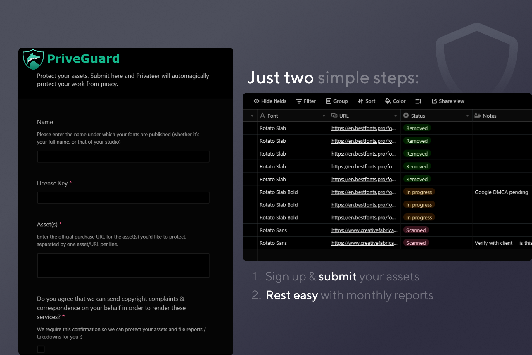Expand the Status column dropdown arrow

(467, 116)
